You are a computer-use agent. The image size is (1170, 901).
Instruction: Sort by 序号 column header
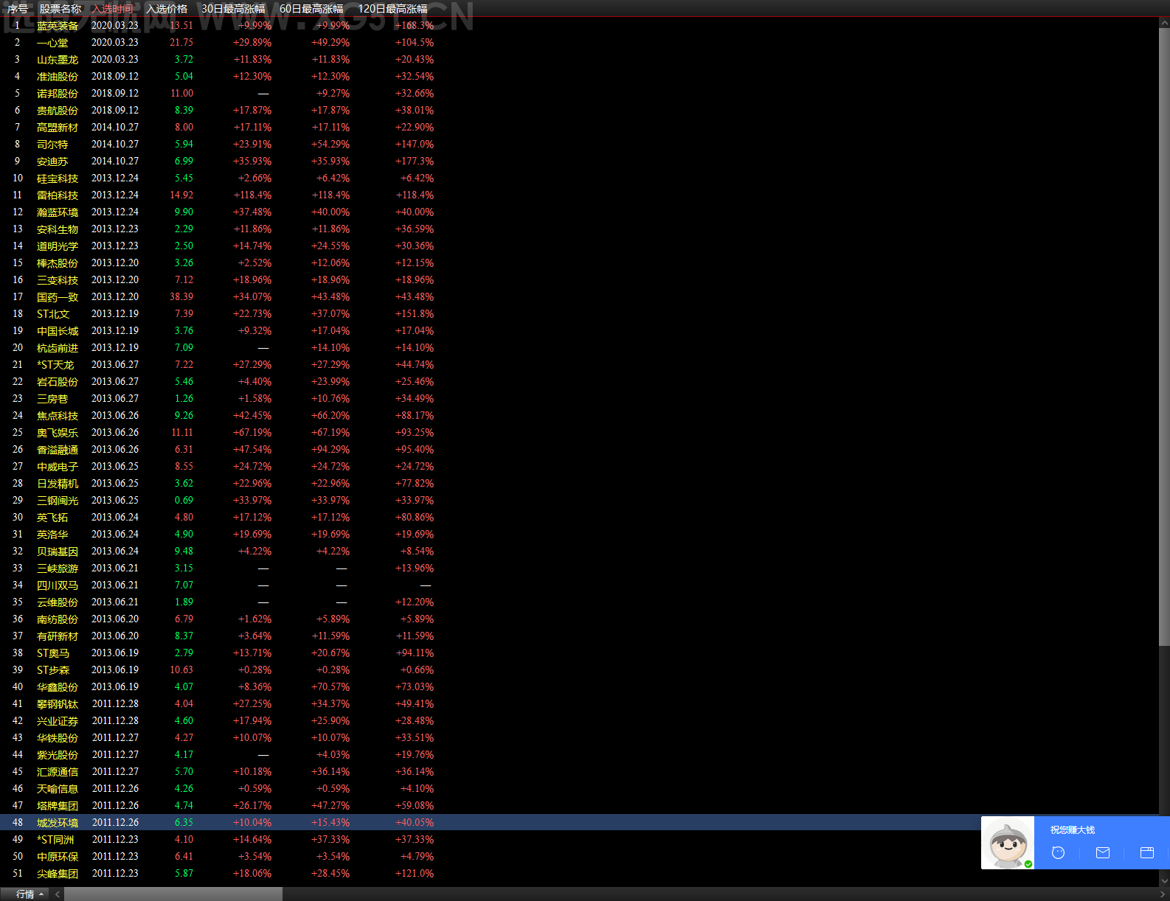point(18,9)
